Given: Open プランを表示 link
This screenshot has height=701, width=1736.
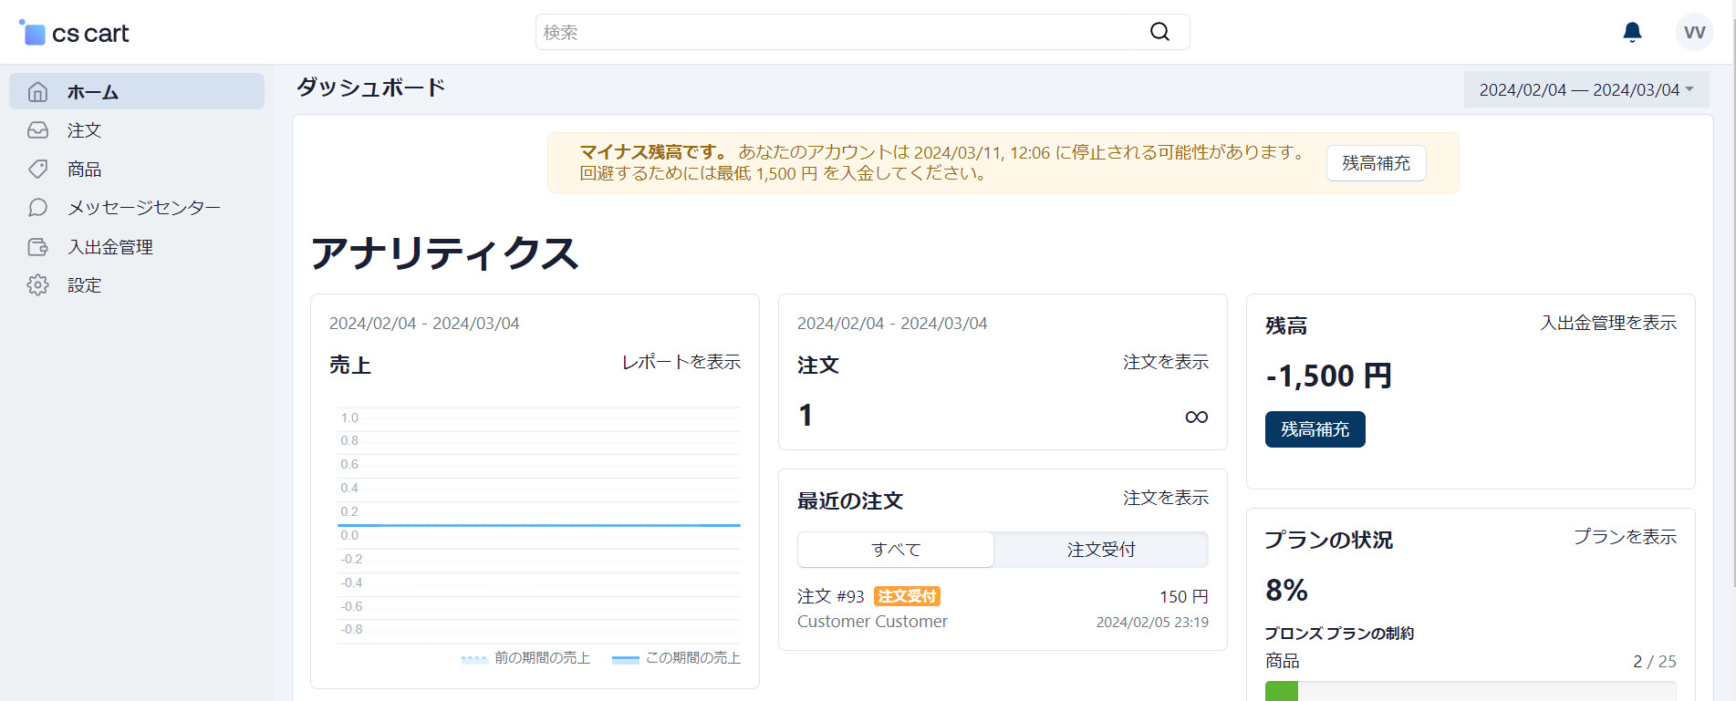Looking at the screenshot, I should click(x=1625, y=537).
